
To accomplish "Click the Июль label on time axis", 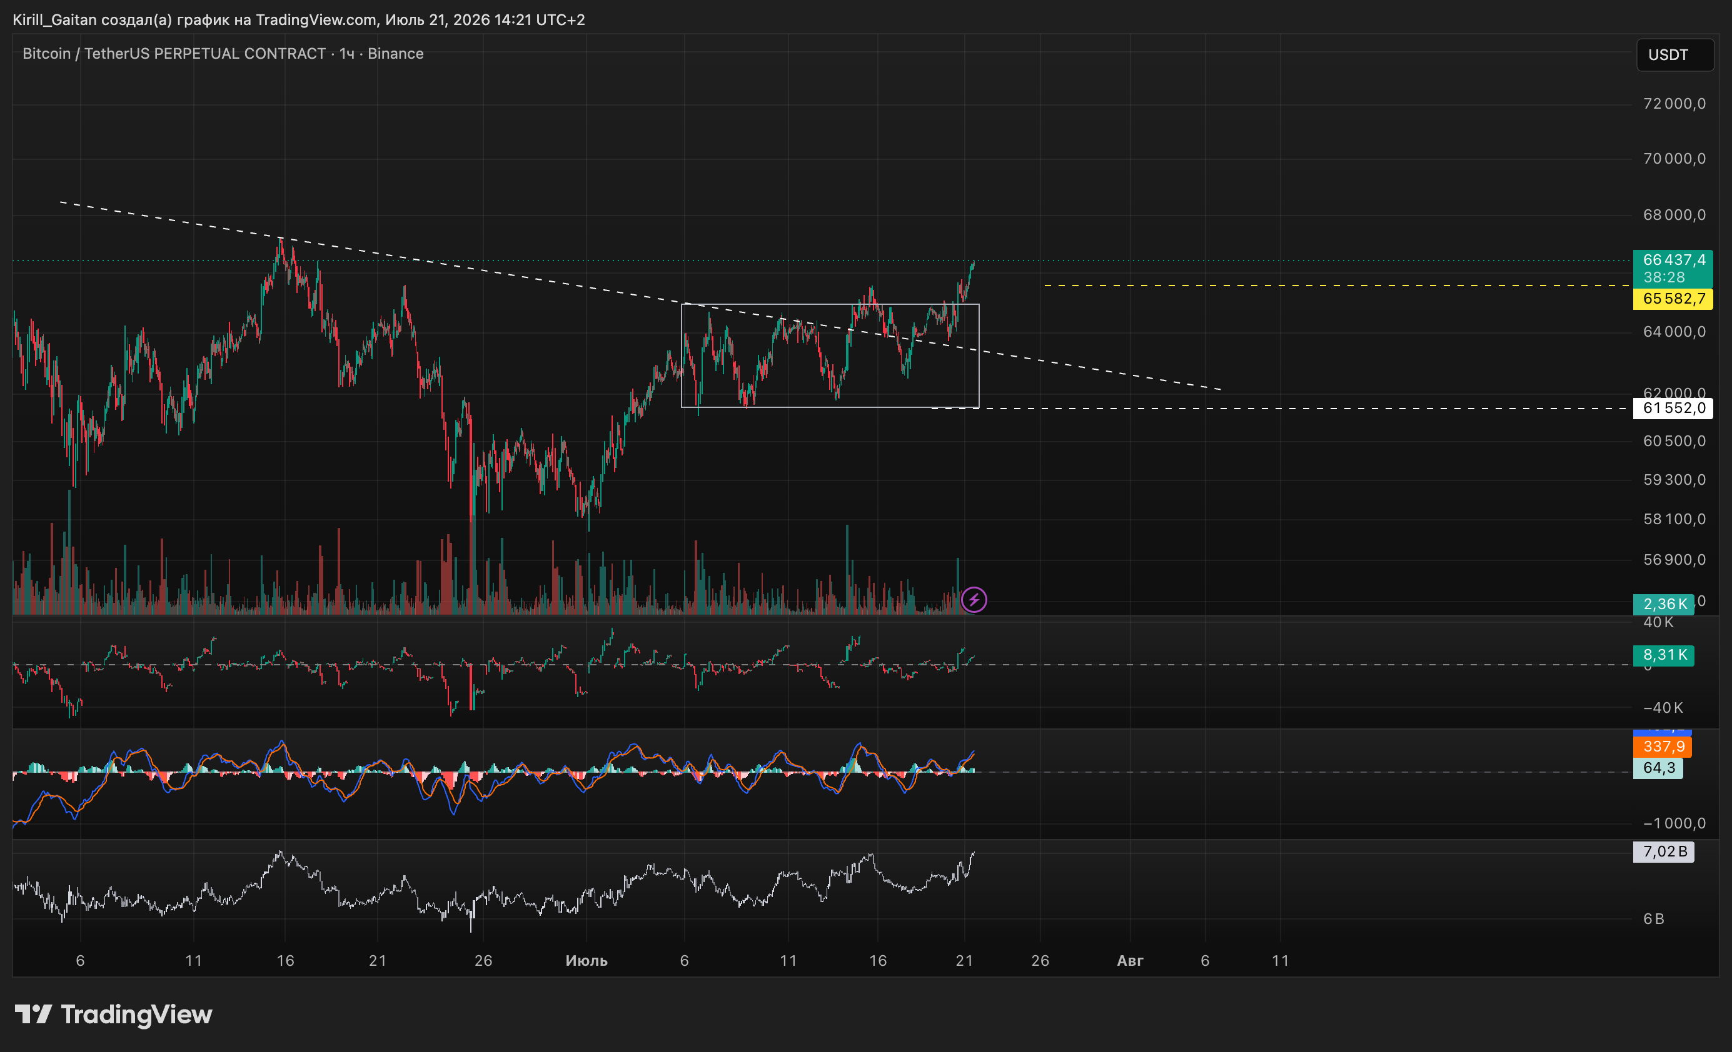I will pos(587,961).
